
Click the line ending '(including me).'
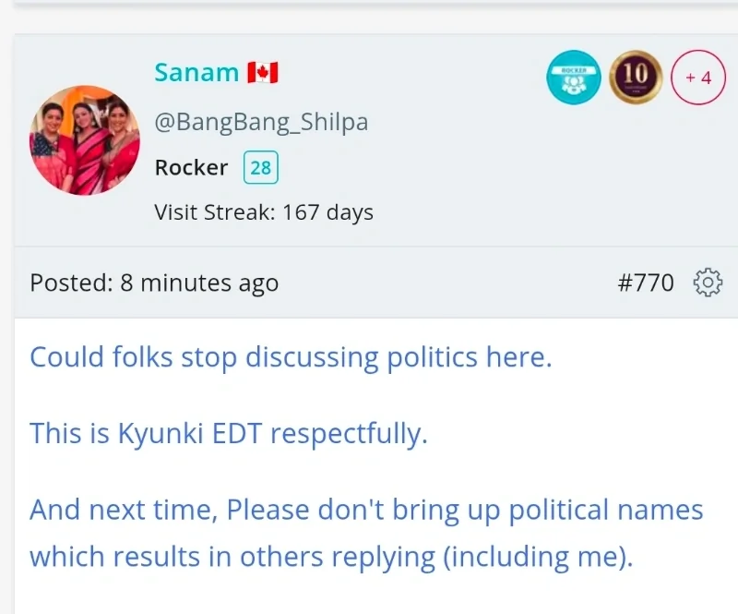331,557
